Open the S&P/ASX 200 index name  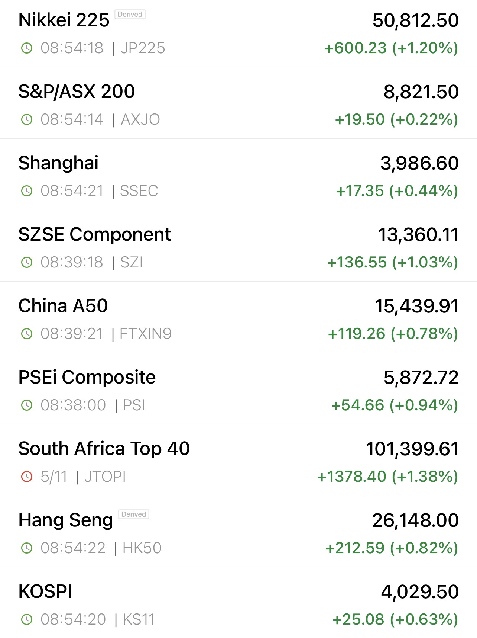click(x=77, y=92)
